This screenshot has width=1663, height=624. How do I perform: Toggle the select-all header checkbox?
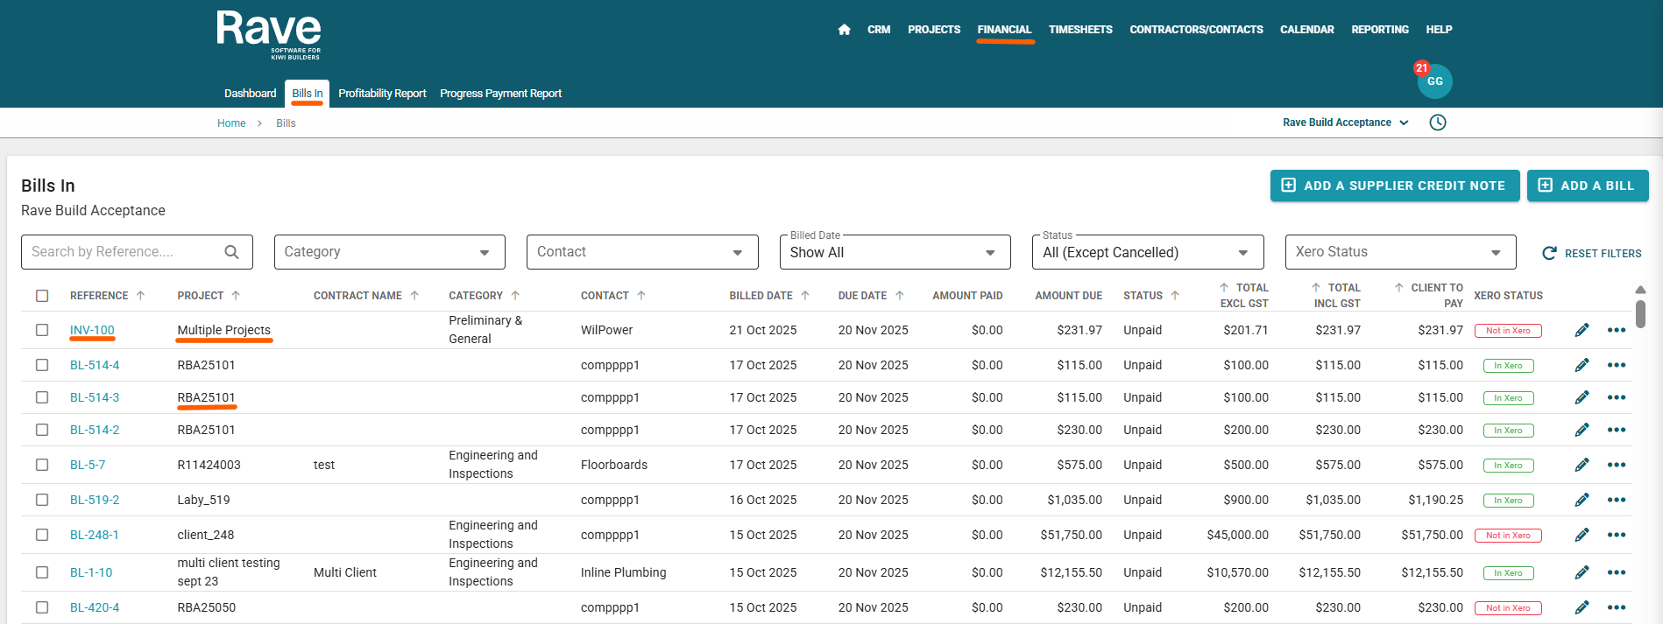(x=42, y=296)
